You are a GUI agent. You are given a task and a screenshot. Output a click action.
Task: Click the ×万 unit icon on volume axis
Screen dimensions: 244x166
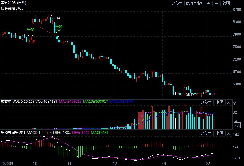[238, 126]
